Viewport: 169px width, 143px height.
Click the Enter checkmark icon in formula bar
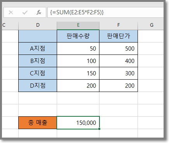pos(25,12)
